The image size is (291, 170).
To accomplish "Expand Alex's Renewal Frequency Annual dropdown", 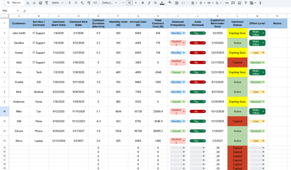I will point(178,72).
